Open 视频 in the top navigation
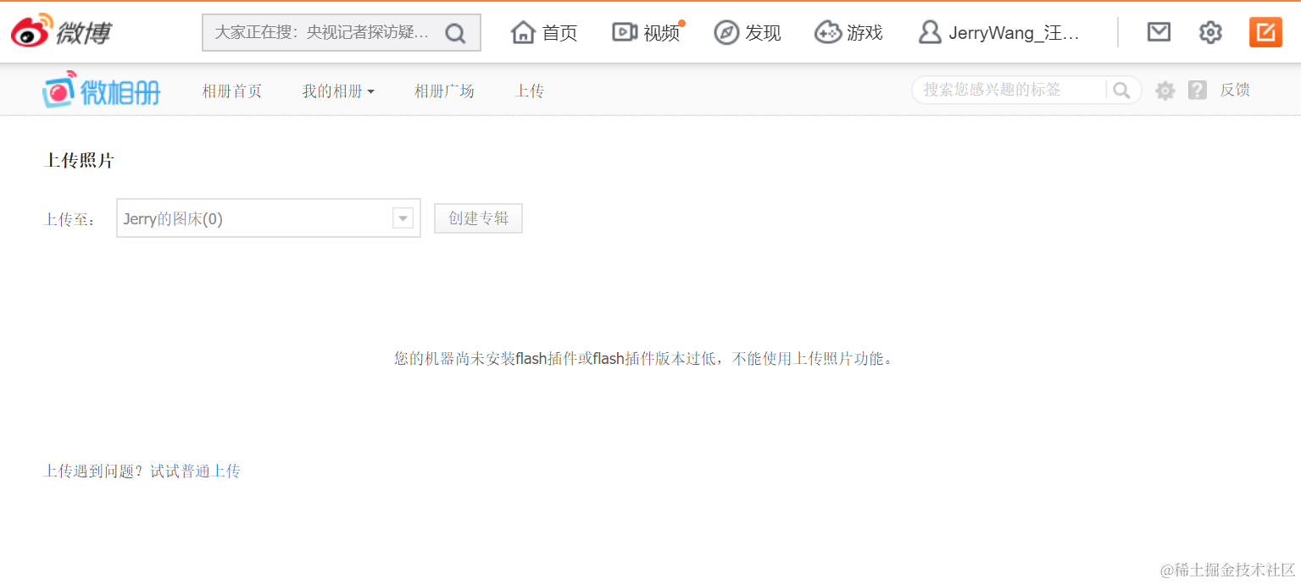1301x584 pixels. coord(661,33)
